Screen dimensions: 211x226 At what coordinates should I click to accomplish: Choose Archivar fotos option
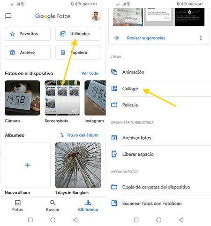(158, 138)
